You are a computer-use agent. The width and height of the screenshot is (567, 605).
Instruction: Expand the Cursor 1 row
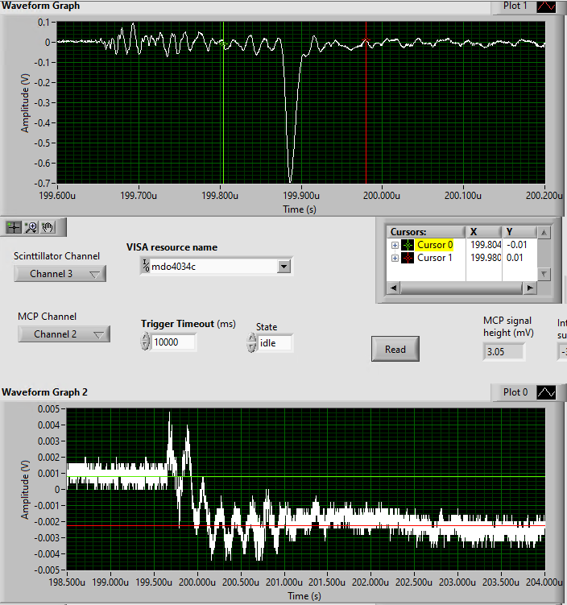[x=395, y=258]
